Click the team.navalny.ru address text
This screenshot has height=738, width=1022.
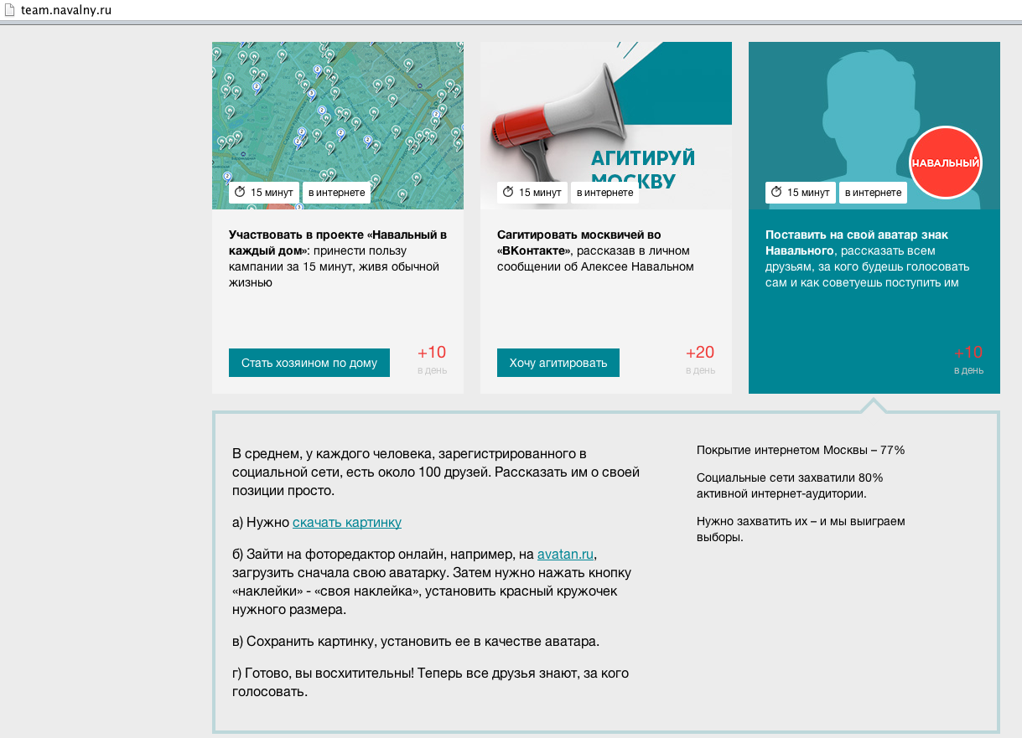click(66, 10)
